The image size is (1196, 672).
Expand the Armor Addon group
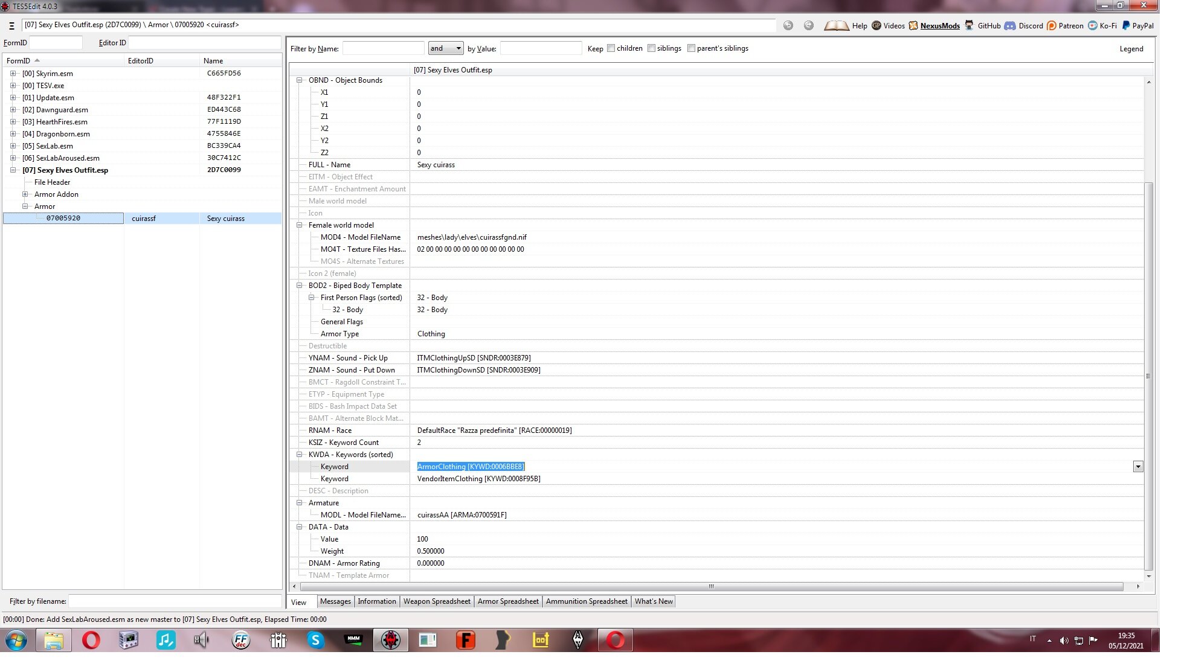(25, 194)
